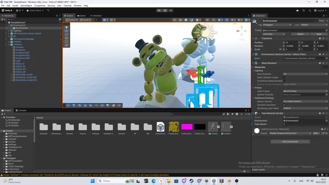
Task: Open Steam from Windows taskbar
Action: tap(191, 181)
